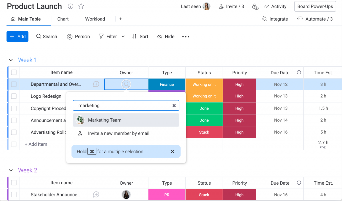Open the board info icon next to Product Launch
This screenshot has width=342, height=201.
[x=70, y=6]
